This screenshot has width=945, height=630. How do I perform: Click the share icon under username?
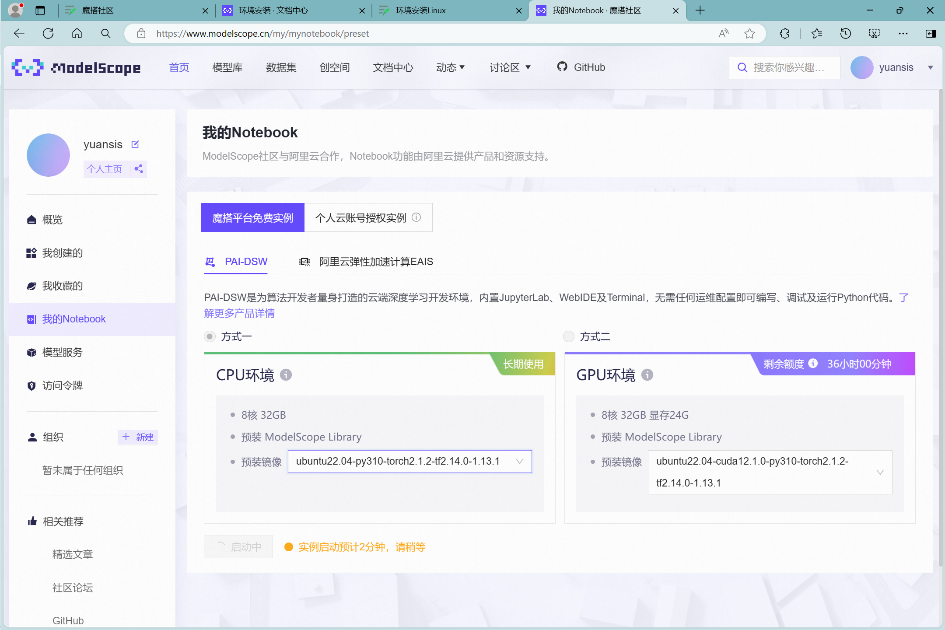tap(139, 169)
